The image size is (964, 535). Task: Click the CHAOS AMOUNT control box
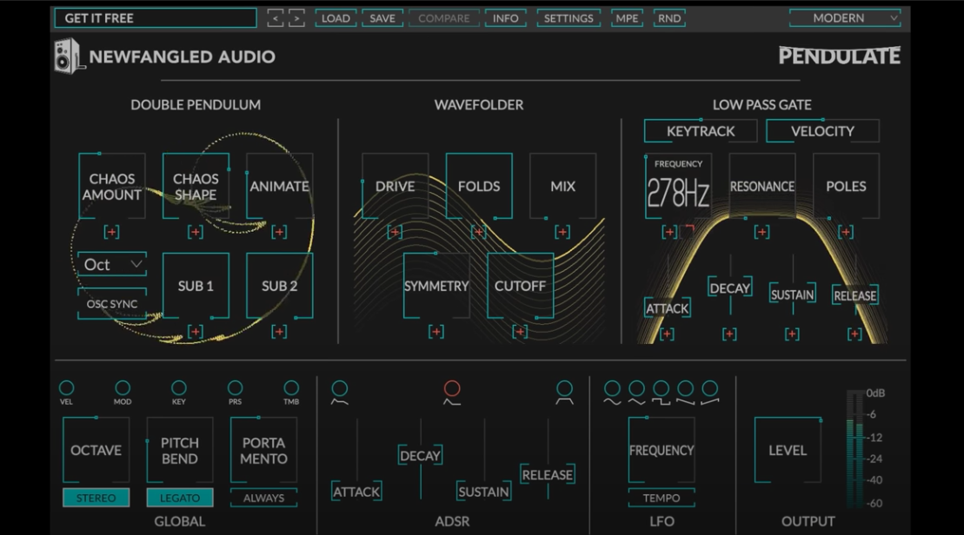point(112,186)
